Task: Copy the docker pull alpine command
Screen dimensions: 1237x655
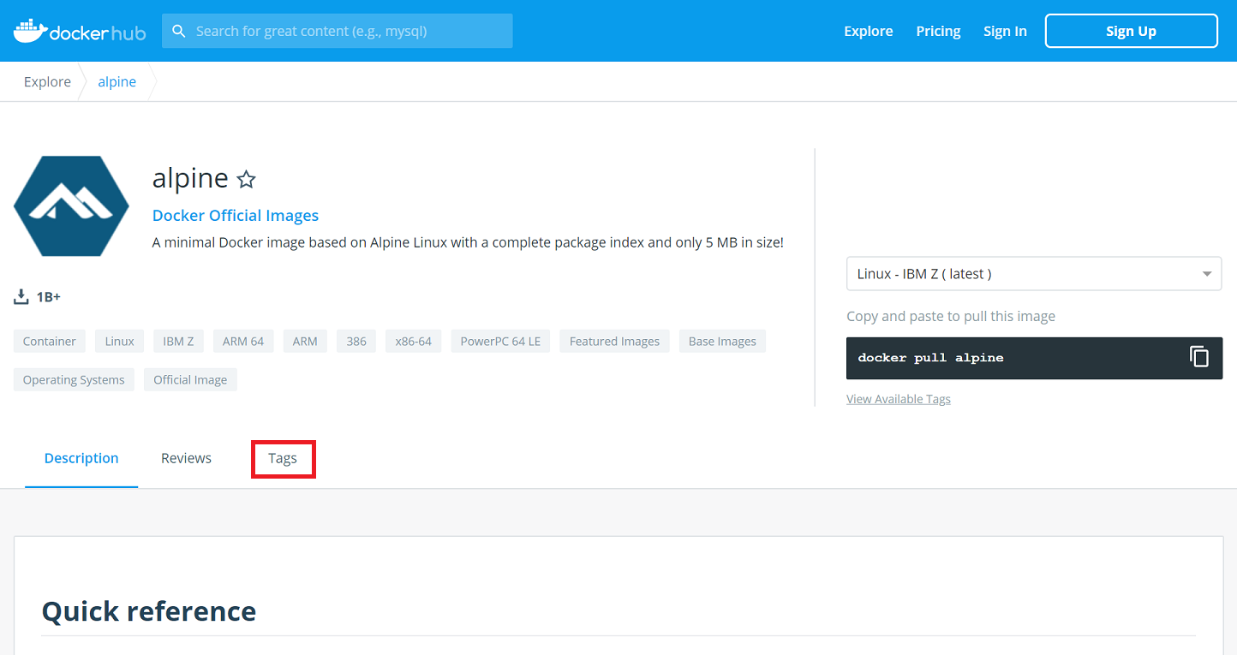Action: coord(1199,357)
